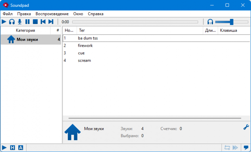Click the status bar play button
The height and width of the screenshot is (152, 251).
[x=4, y=148]
